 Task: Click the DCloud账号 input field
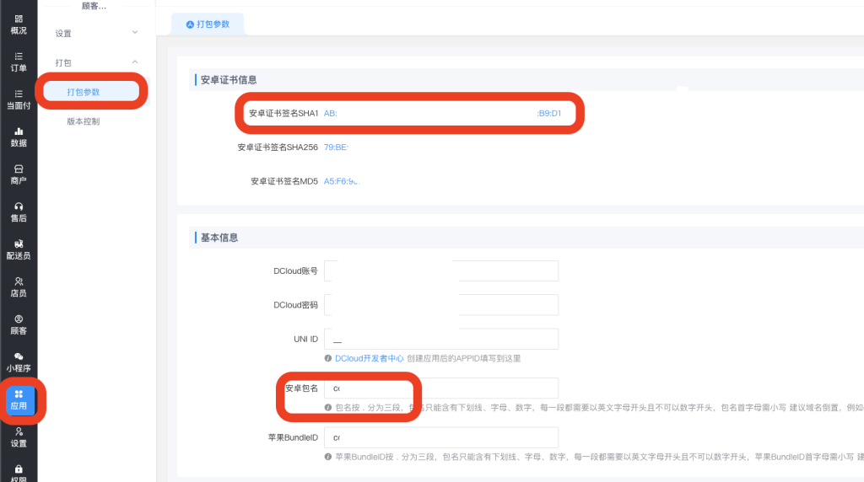tap(440, 270)
